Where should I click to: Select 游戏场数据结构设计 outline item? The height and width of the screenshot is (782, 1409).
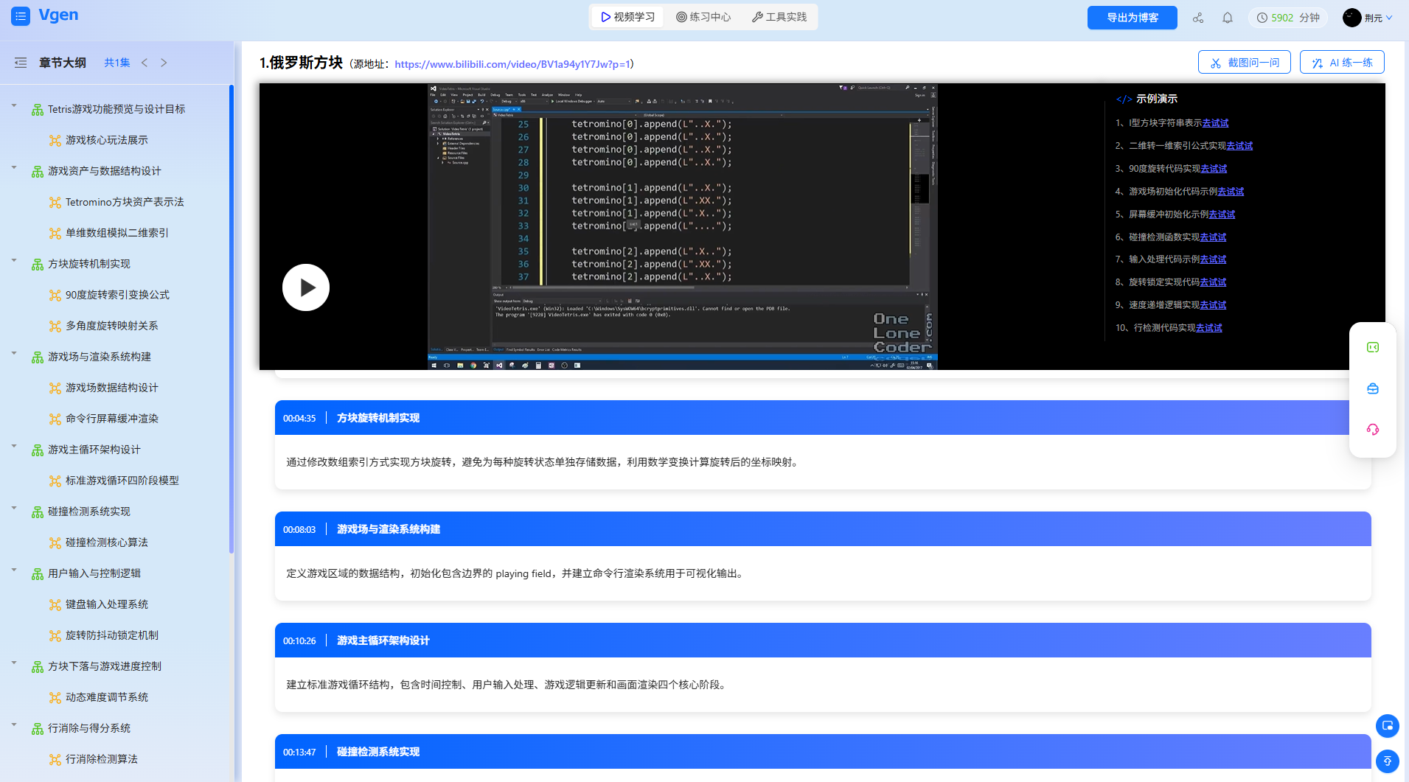pos(112,388)
